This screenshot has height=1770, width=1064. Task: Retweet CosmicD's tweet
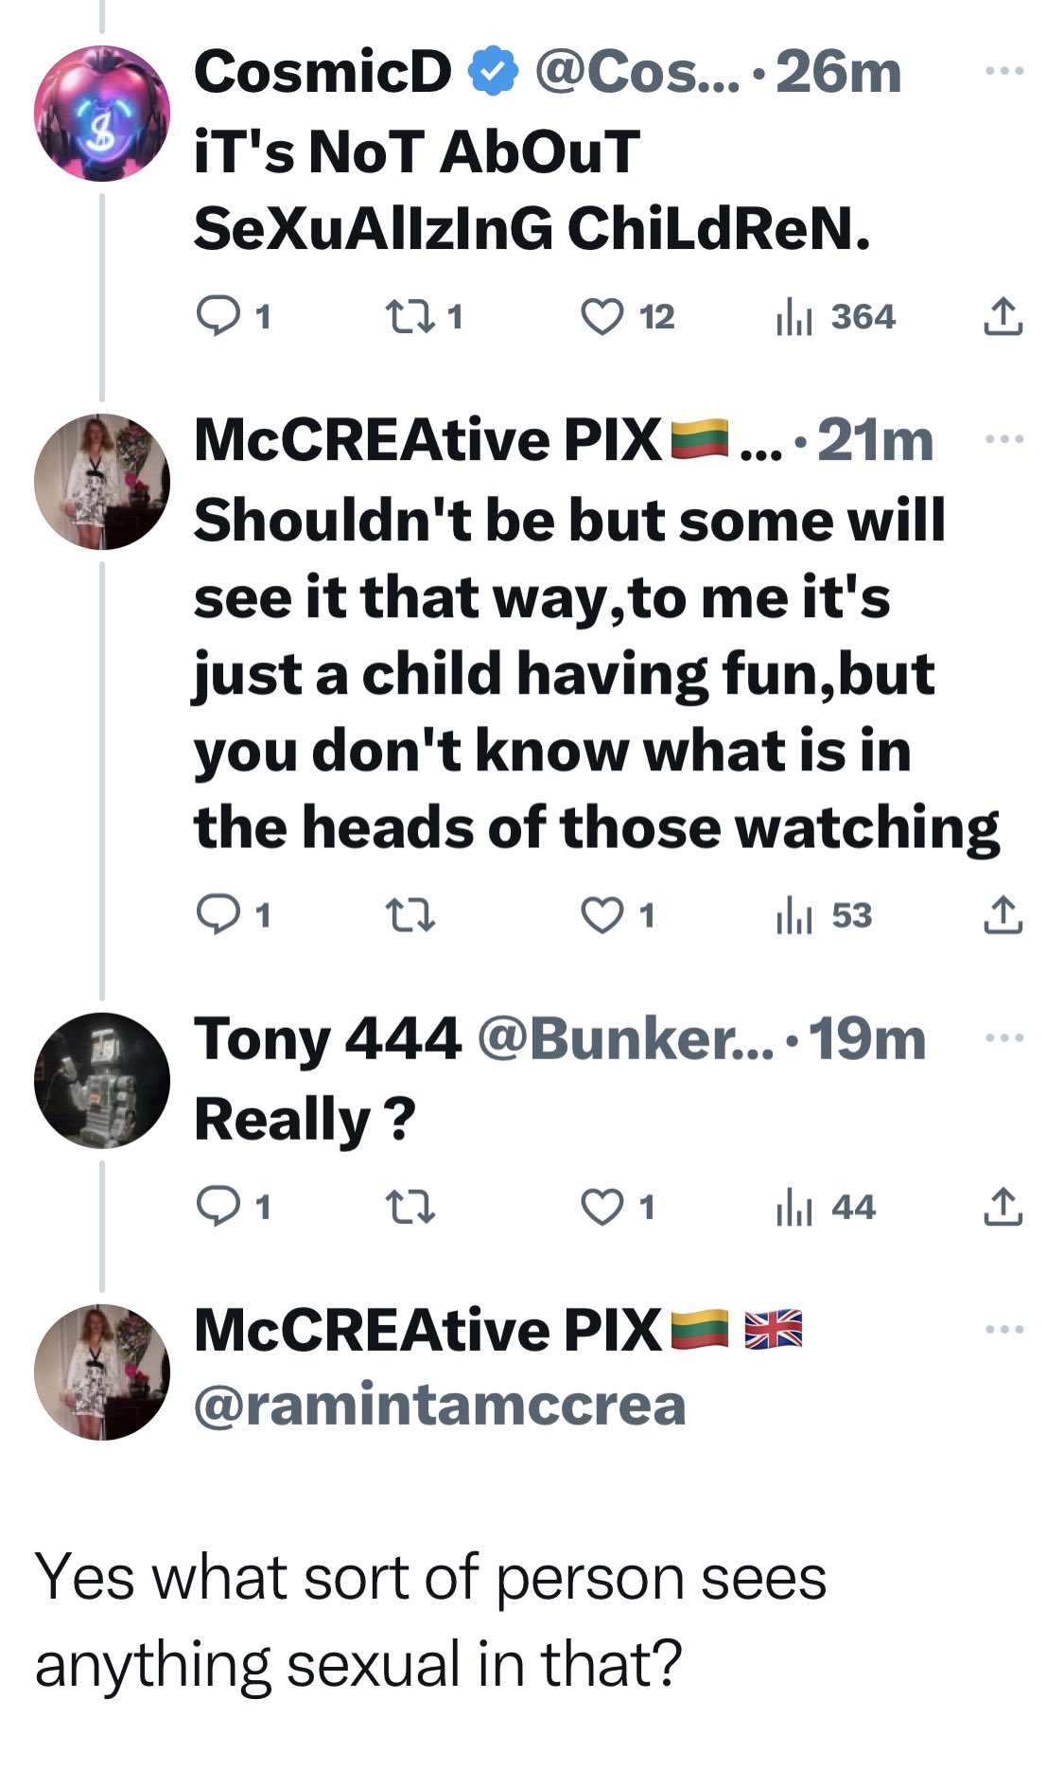[410, 316]
